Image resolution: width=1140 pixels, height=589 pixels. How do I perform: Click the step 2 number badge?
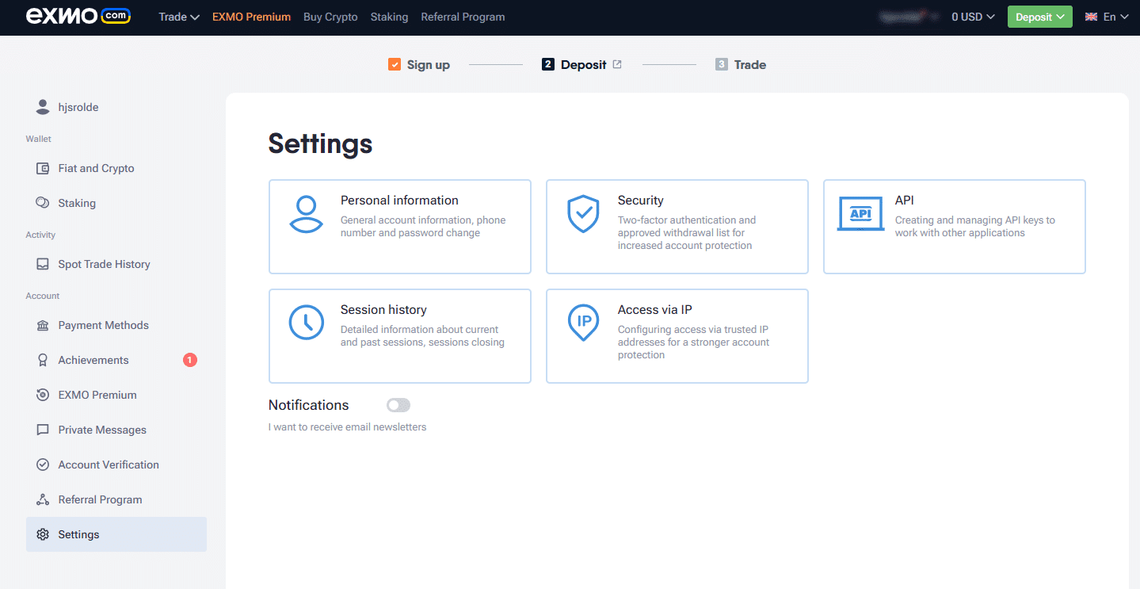(548, 65)
